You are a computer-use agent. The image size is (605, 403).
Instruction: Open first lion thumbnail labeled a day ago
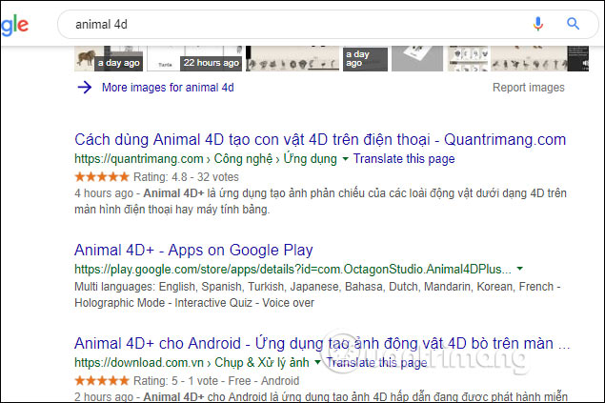click(x=109, y=59)
